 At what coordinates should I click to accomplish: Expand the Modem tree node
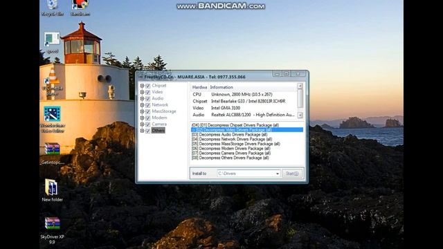click(142, 118)
